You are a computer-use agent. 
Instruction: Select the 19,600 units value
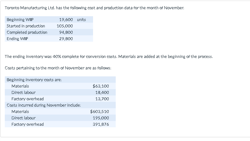pos(66,20)
